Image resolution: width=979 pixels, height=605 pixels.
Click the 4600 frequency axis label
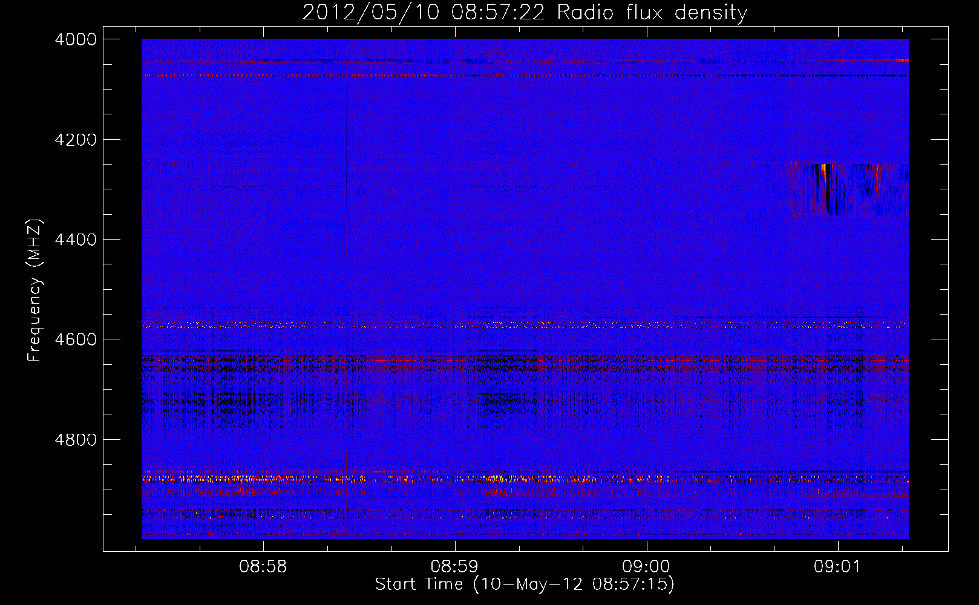(76, 339)
